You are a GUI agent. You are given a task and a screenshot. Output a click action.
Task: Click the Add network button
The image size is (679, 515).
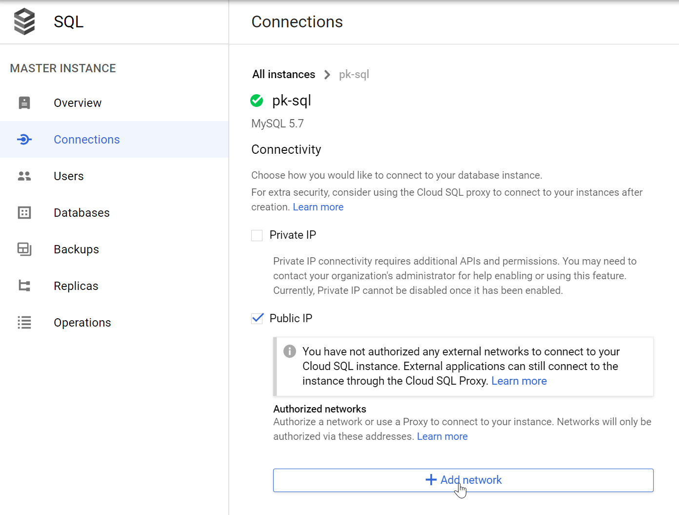[463, 480]
